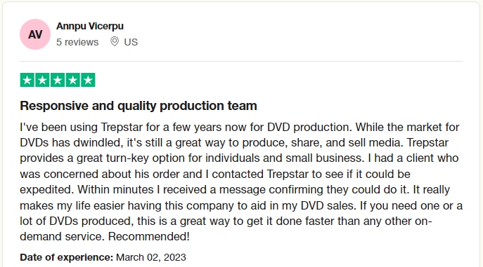Click the location pin icon
Screen dimensions: 483x267
[x=115, y=41]
